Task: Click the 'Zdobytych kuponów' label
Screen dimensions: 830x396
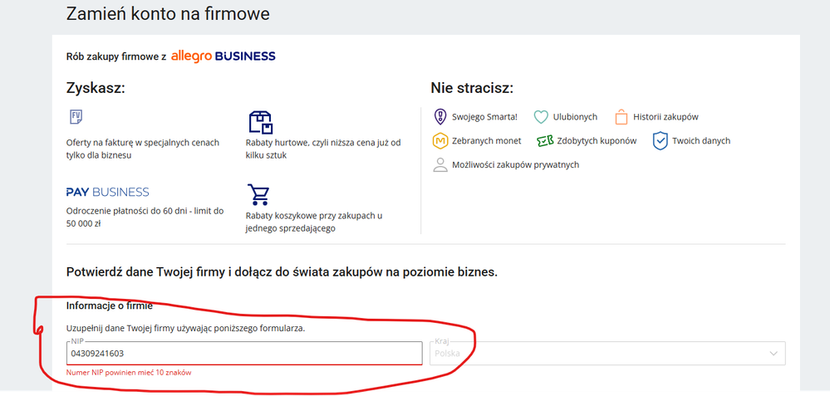Action: click(x=597, y=141)
